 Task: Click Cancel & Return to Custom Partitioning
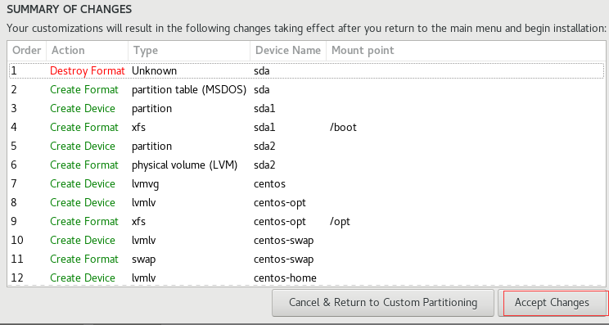383,303
